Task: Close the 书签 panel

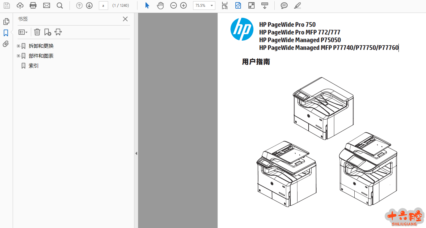Action: (125, 19)
